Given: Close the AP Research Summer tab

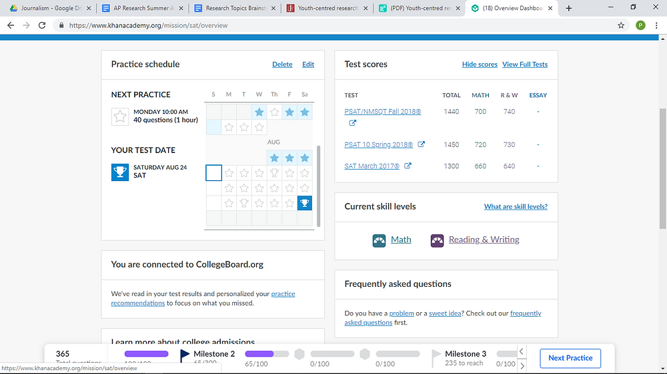Looking at the screenshot, I should [181, 8].
